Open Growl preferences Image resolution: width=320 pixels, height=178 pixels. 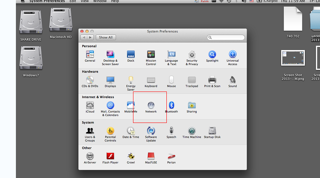point(131,158)
